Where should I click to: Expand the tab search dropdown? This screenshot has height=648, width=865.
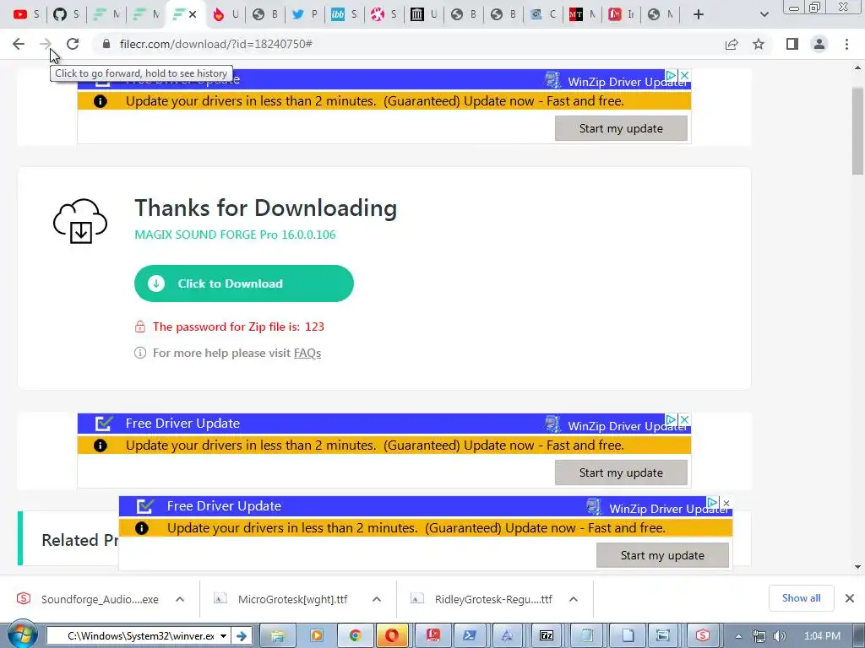click(764, 14)
